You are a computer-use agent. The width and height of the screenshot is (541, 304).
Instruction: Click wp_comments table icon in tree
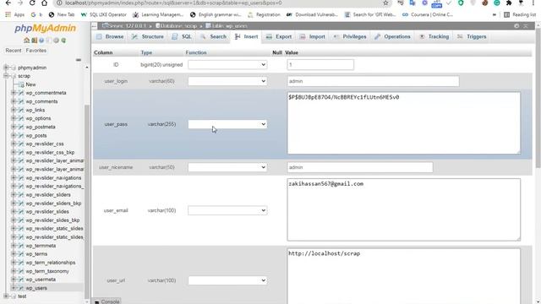tap(20, 101)
